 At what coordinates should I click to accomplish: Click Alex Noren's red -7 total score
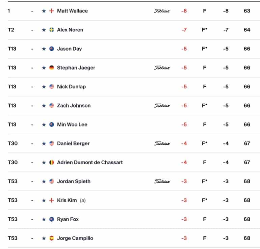184,30
